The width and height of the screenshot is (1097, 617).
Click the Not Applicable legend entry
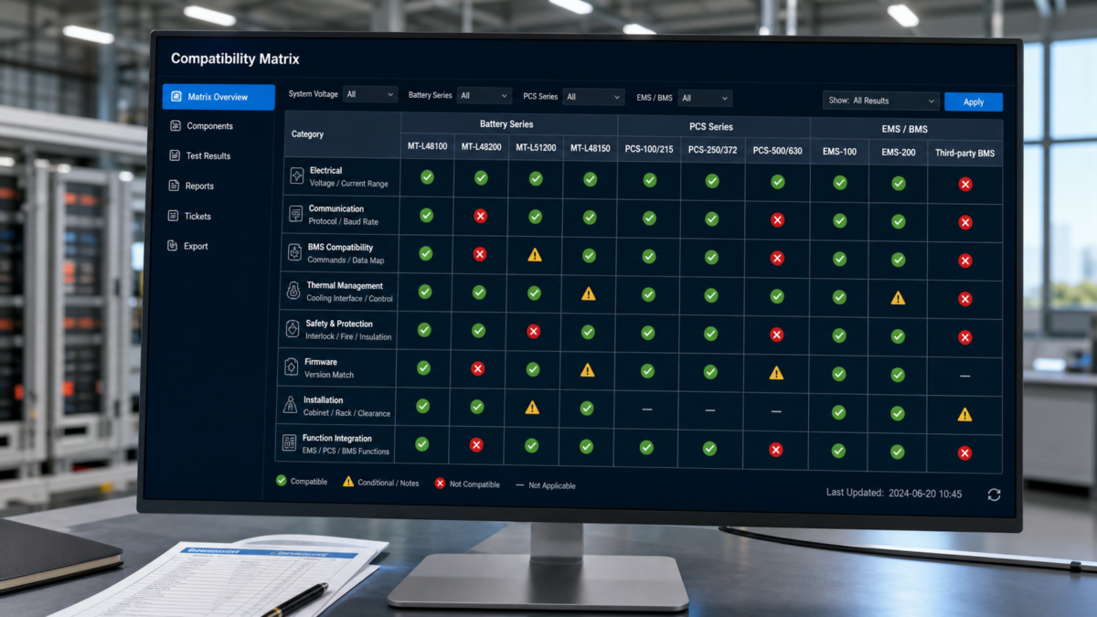(546, 485)
